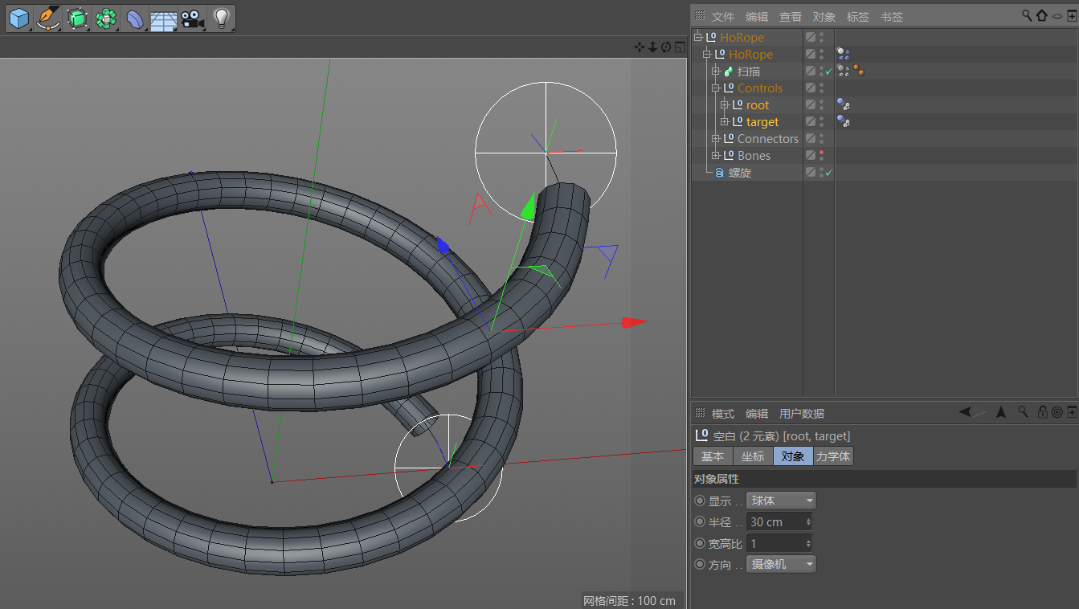
Task: Open the MoGraph Cloner array icon
Action: coord(106,18)
